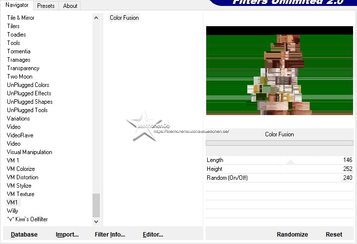
Task: Select UnPlugged Shapes category
Action: (30, 102)
